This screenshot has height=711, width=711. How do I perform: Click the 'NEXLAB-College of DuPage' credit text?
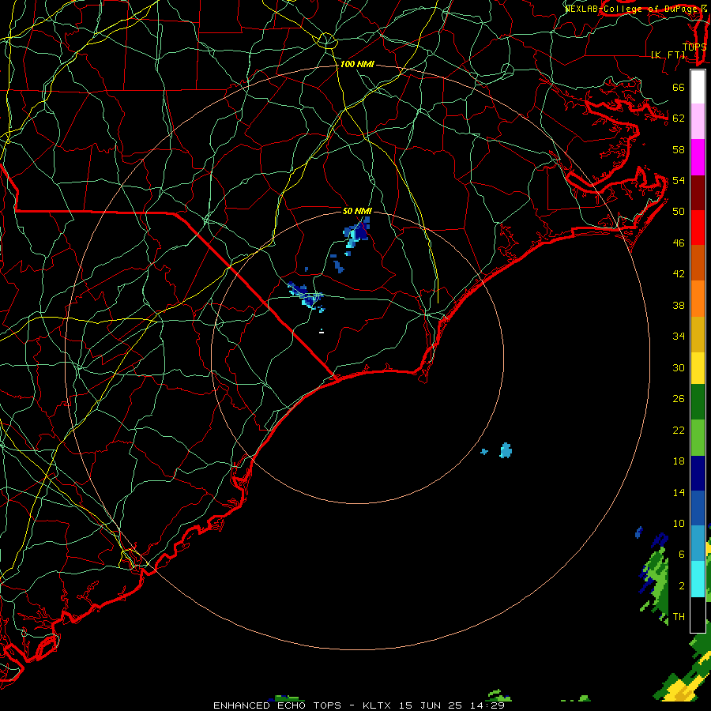click(x=630, y=9)
